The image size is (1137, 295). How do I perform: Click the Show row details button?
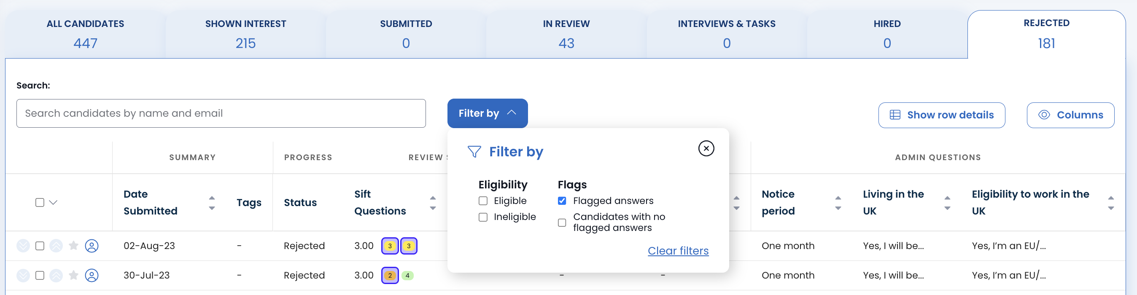pyautogui.click(x=941, y=115)
